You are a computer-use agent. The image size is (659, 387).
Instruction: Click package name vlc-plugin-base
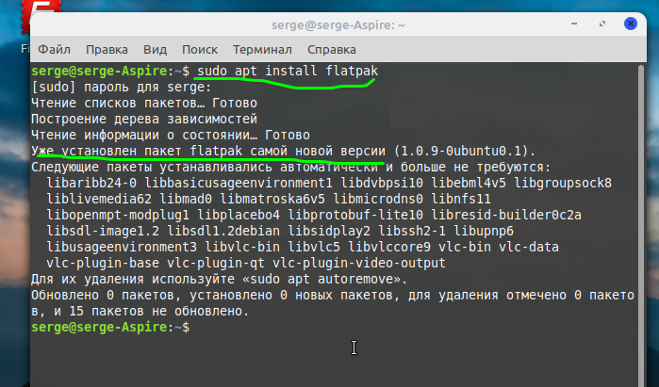(103, 263)
